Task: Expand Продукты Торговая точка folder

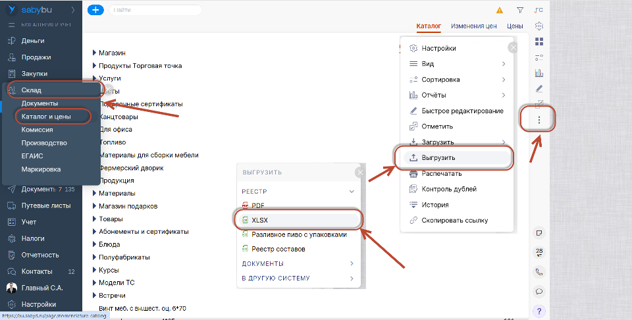Action: pyautogui.click(x=94, y=66)
